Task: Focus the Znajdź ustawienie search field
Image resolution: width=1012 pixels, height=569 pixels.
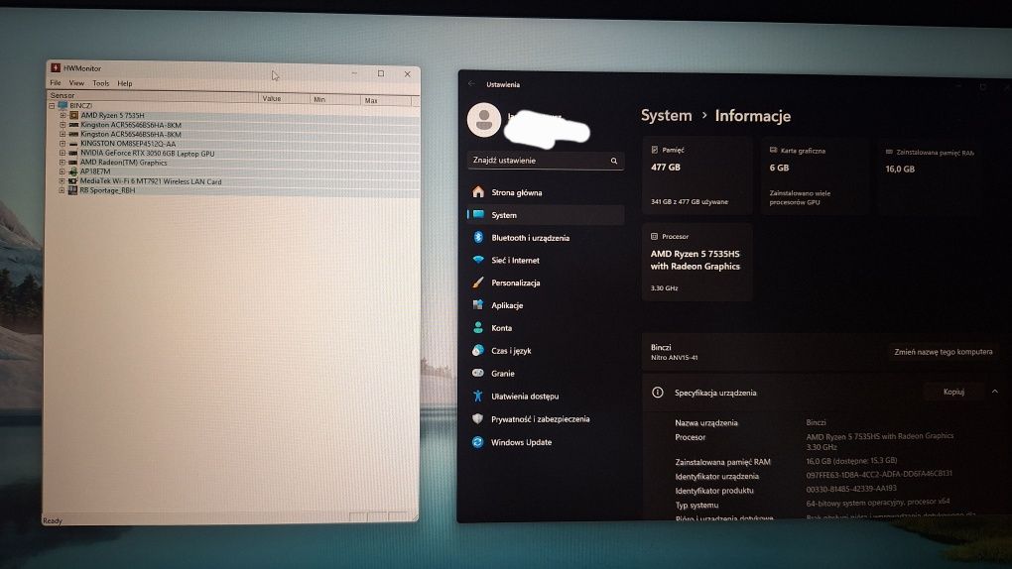Action: pyautogui.click(x=546, y=160)
